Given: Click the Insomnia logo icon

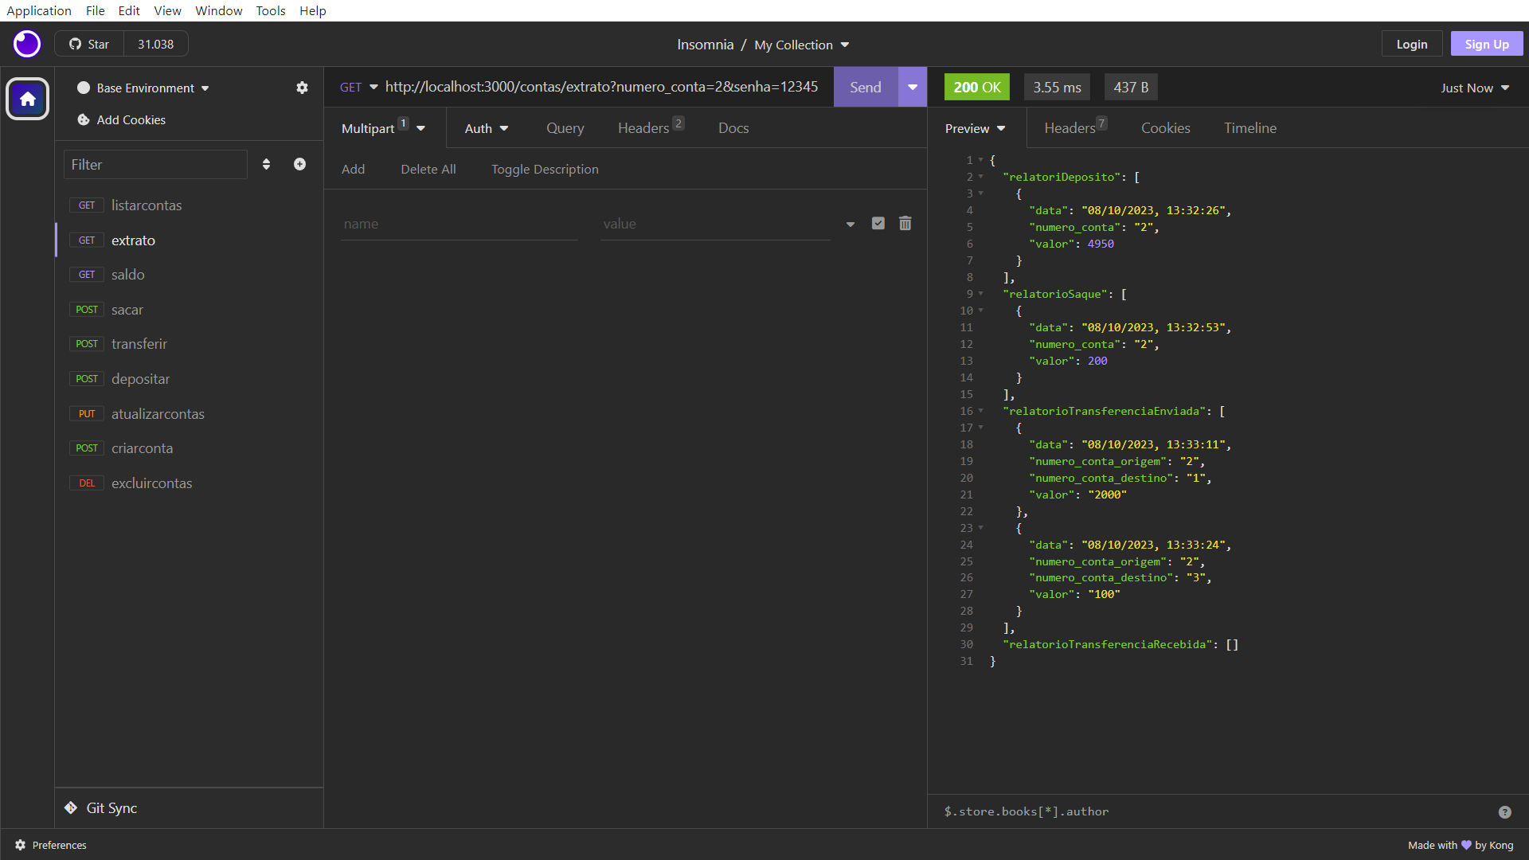Looking at the screenshot, I should pos(27,44).
